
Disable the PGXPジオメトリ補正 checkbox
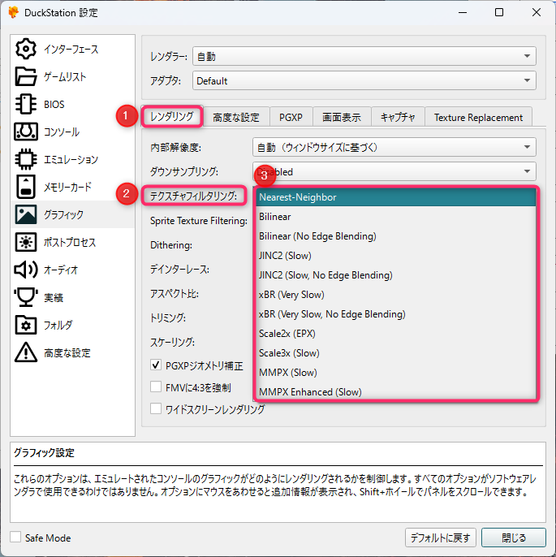pyautogui.click(x=157, y=366)
